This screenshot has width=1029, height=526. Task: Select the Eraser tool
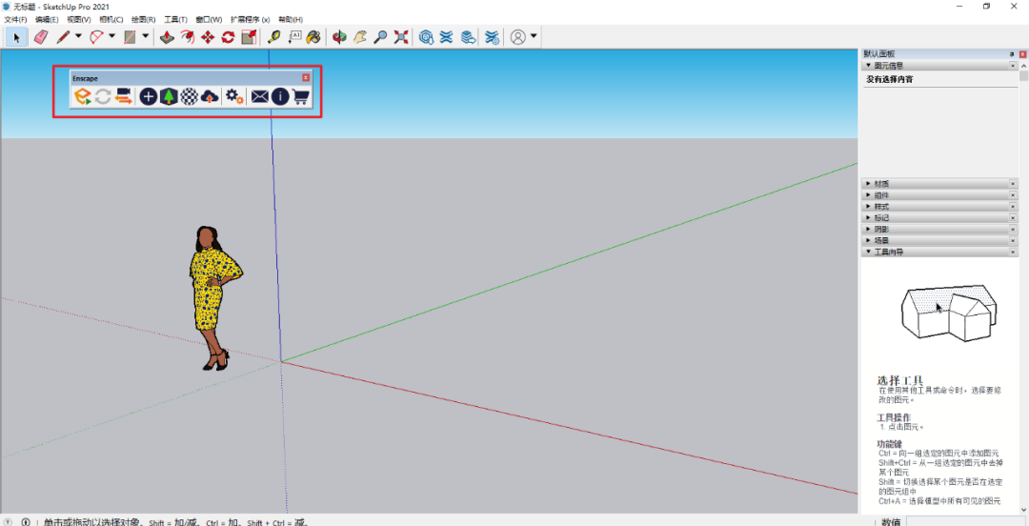click(40, 37)
